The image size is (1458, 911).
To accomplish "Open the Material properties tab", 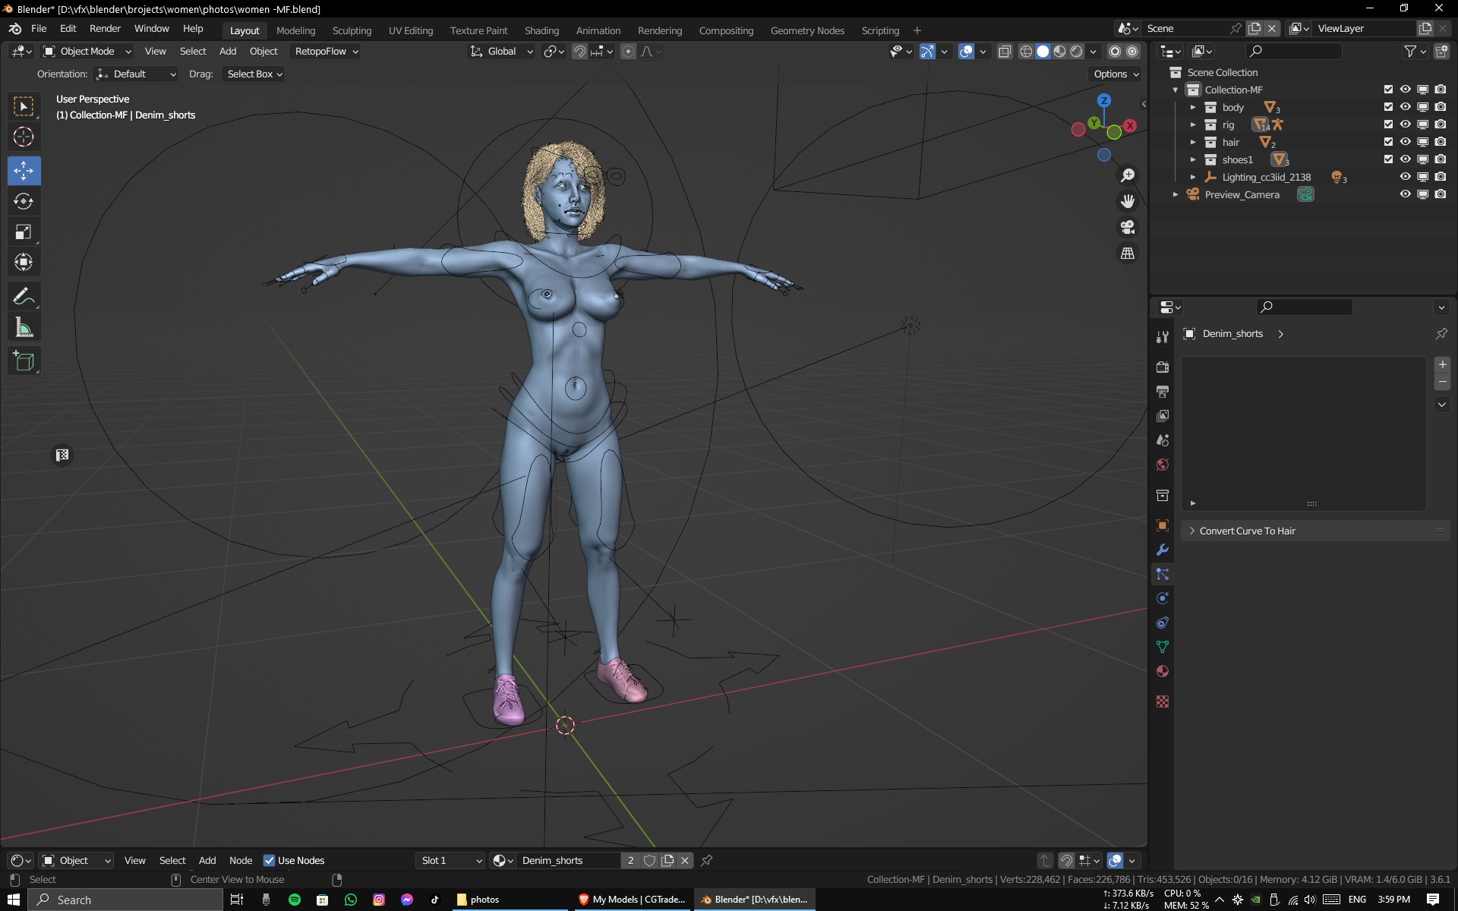I will [1162, 671].
